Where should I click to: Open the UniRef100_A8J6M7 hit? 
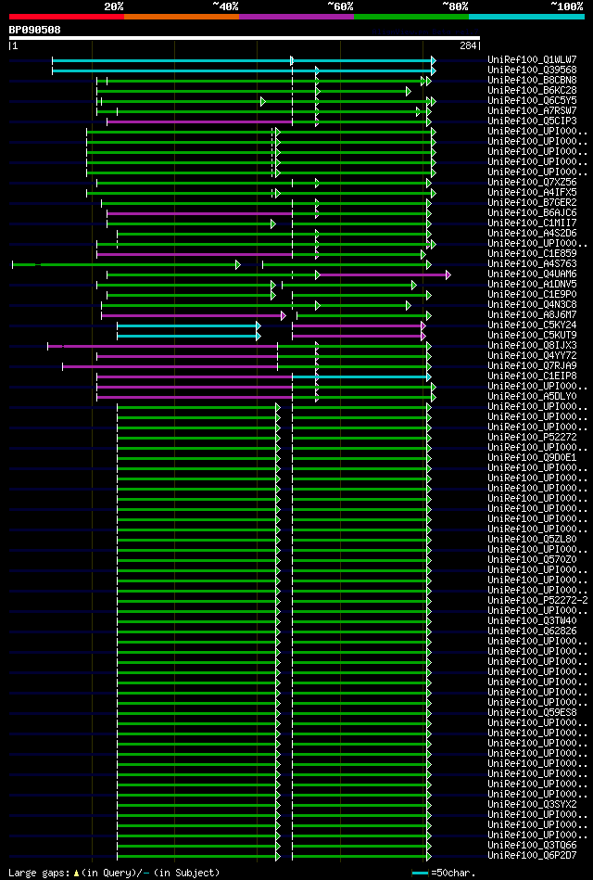[532, 315]
